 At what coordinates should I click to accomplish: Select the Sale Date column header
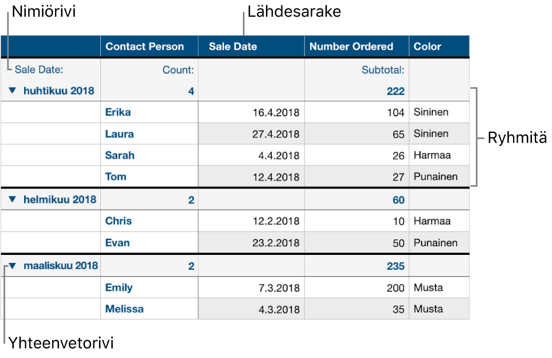pos(252,46)
